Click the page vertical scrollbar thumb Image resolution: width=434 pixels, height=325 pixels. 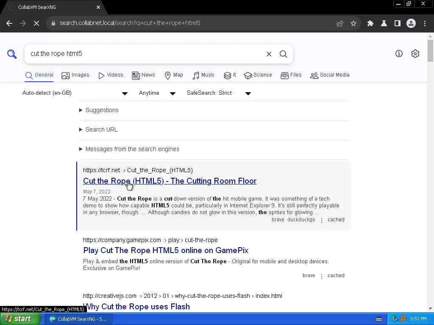tap(430, 51)
